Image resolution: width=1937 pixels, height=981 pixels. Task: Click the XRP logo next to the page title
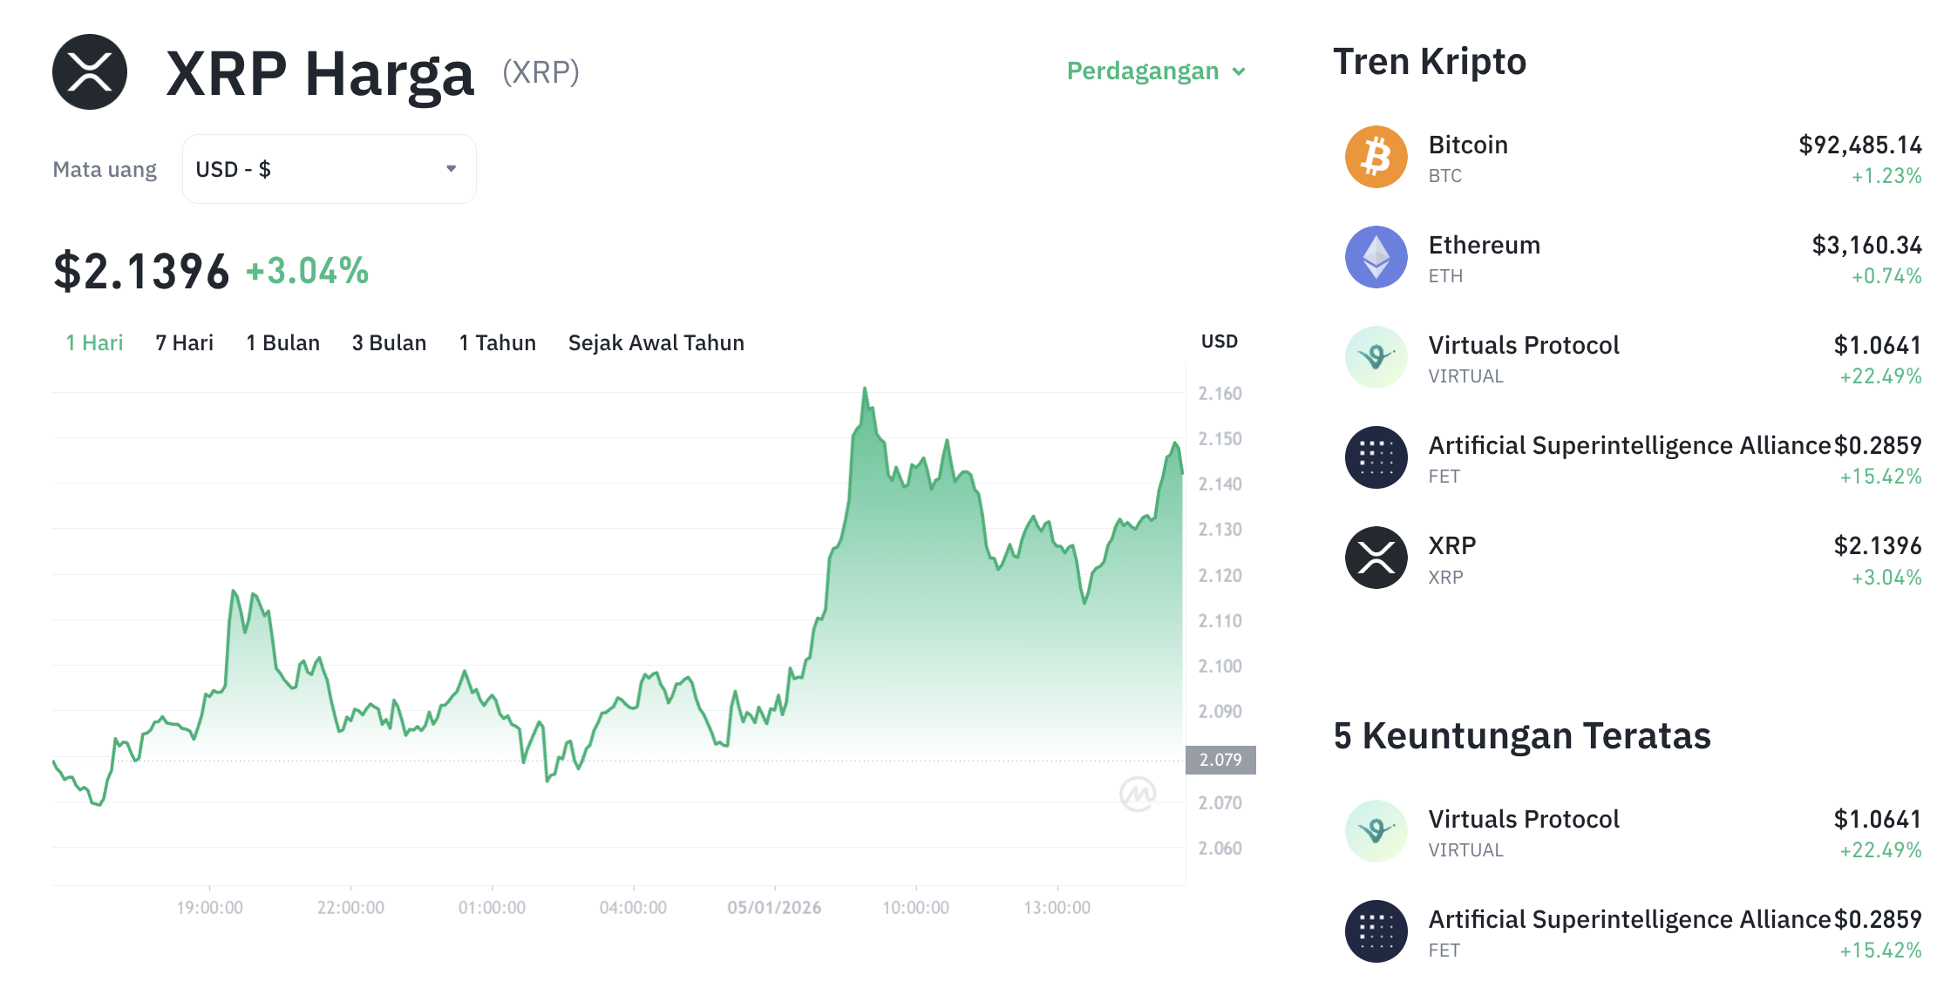pos(90,73)
